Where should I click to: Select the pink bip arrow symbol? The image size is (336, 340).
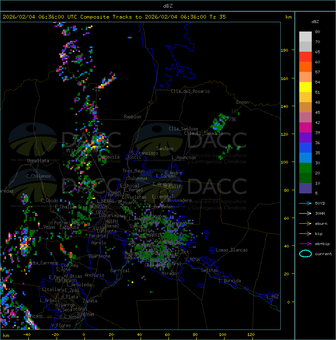pyautogui.click(x=305, y=233)
